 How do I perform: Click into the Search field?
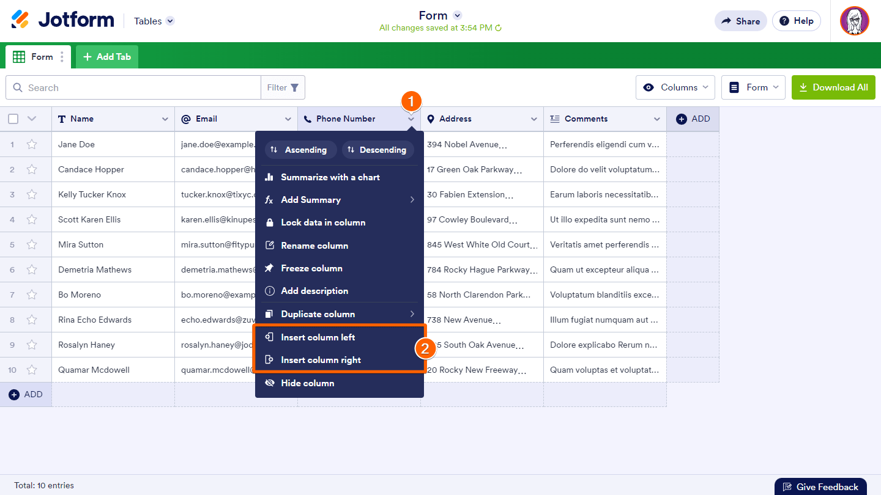141,87
